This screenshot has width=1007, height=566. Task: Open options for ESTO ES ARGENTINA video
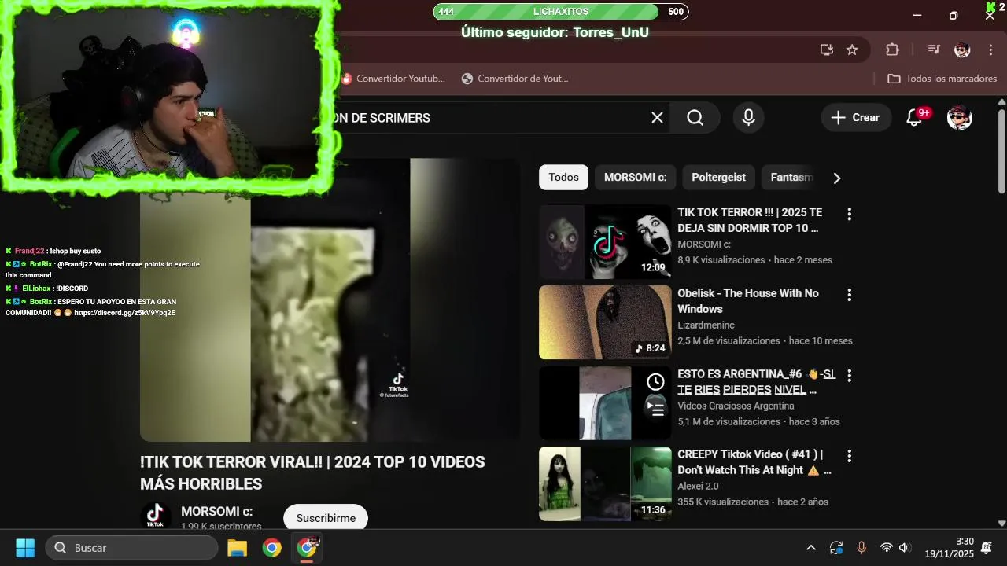pos(849,376)
